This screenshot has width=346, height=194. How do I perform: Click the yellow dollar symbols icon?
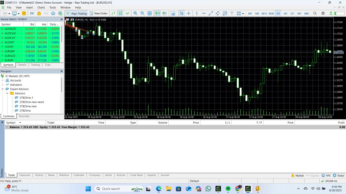tap(24, 13)
